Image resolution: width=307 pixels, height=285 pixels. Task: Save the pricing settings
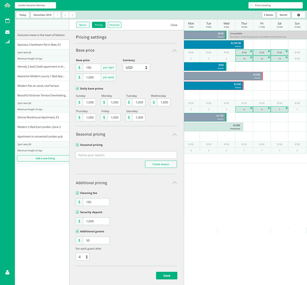pos(167,275)
